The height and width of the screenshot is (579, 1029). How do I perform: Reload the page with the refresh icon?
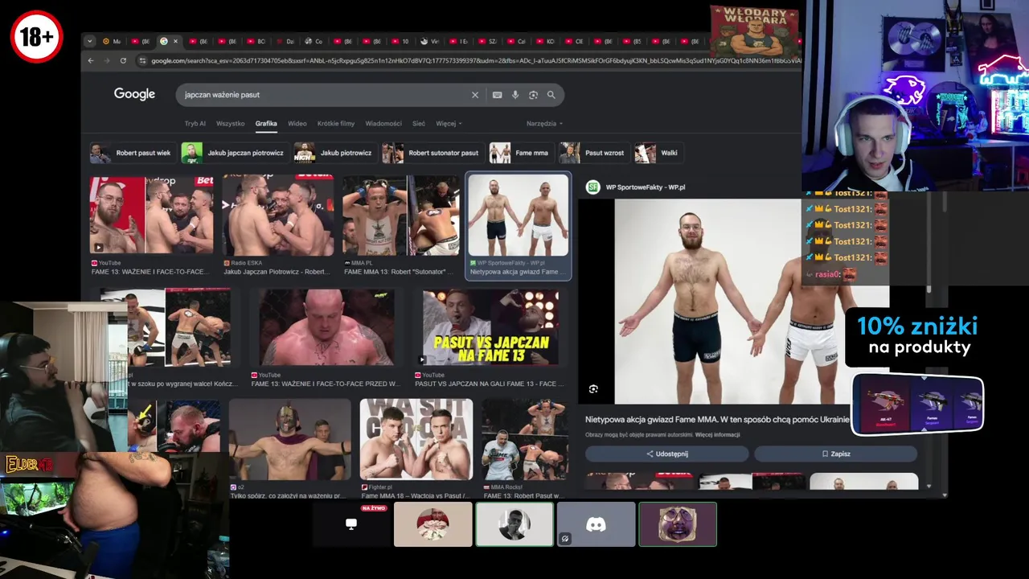coord(123,60)
